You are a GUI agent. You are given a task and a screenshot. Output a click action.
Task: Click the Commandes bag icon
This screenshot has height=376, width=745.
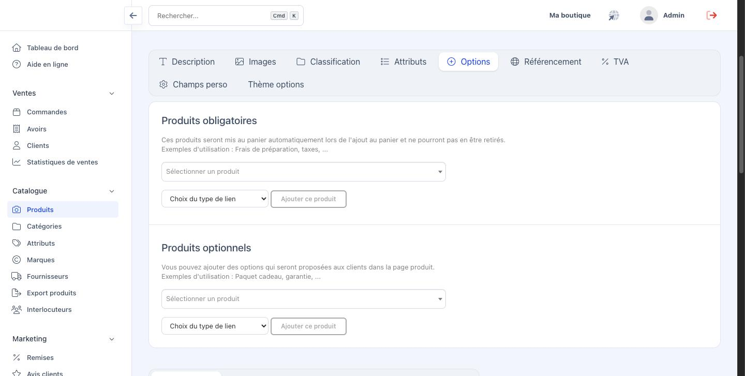pyautogui.click(x=17, y=112)
